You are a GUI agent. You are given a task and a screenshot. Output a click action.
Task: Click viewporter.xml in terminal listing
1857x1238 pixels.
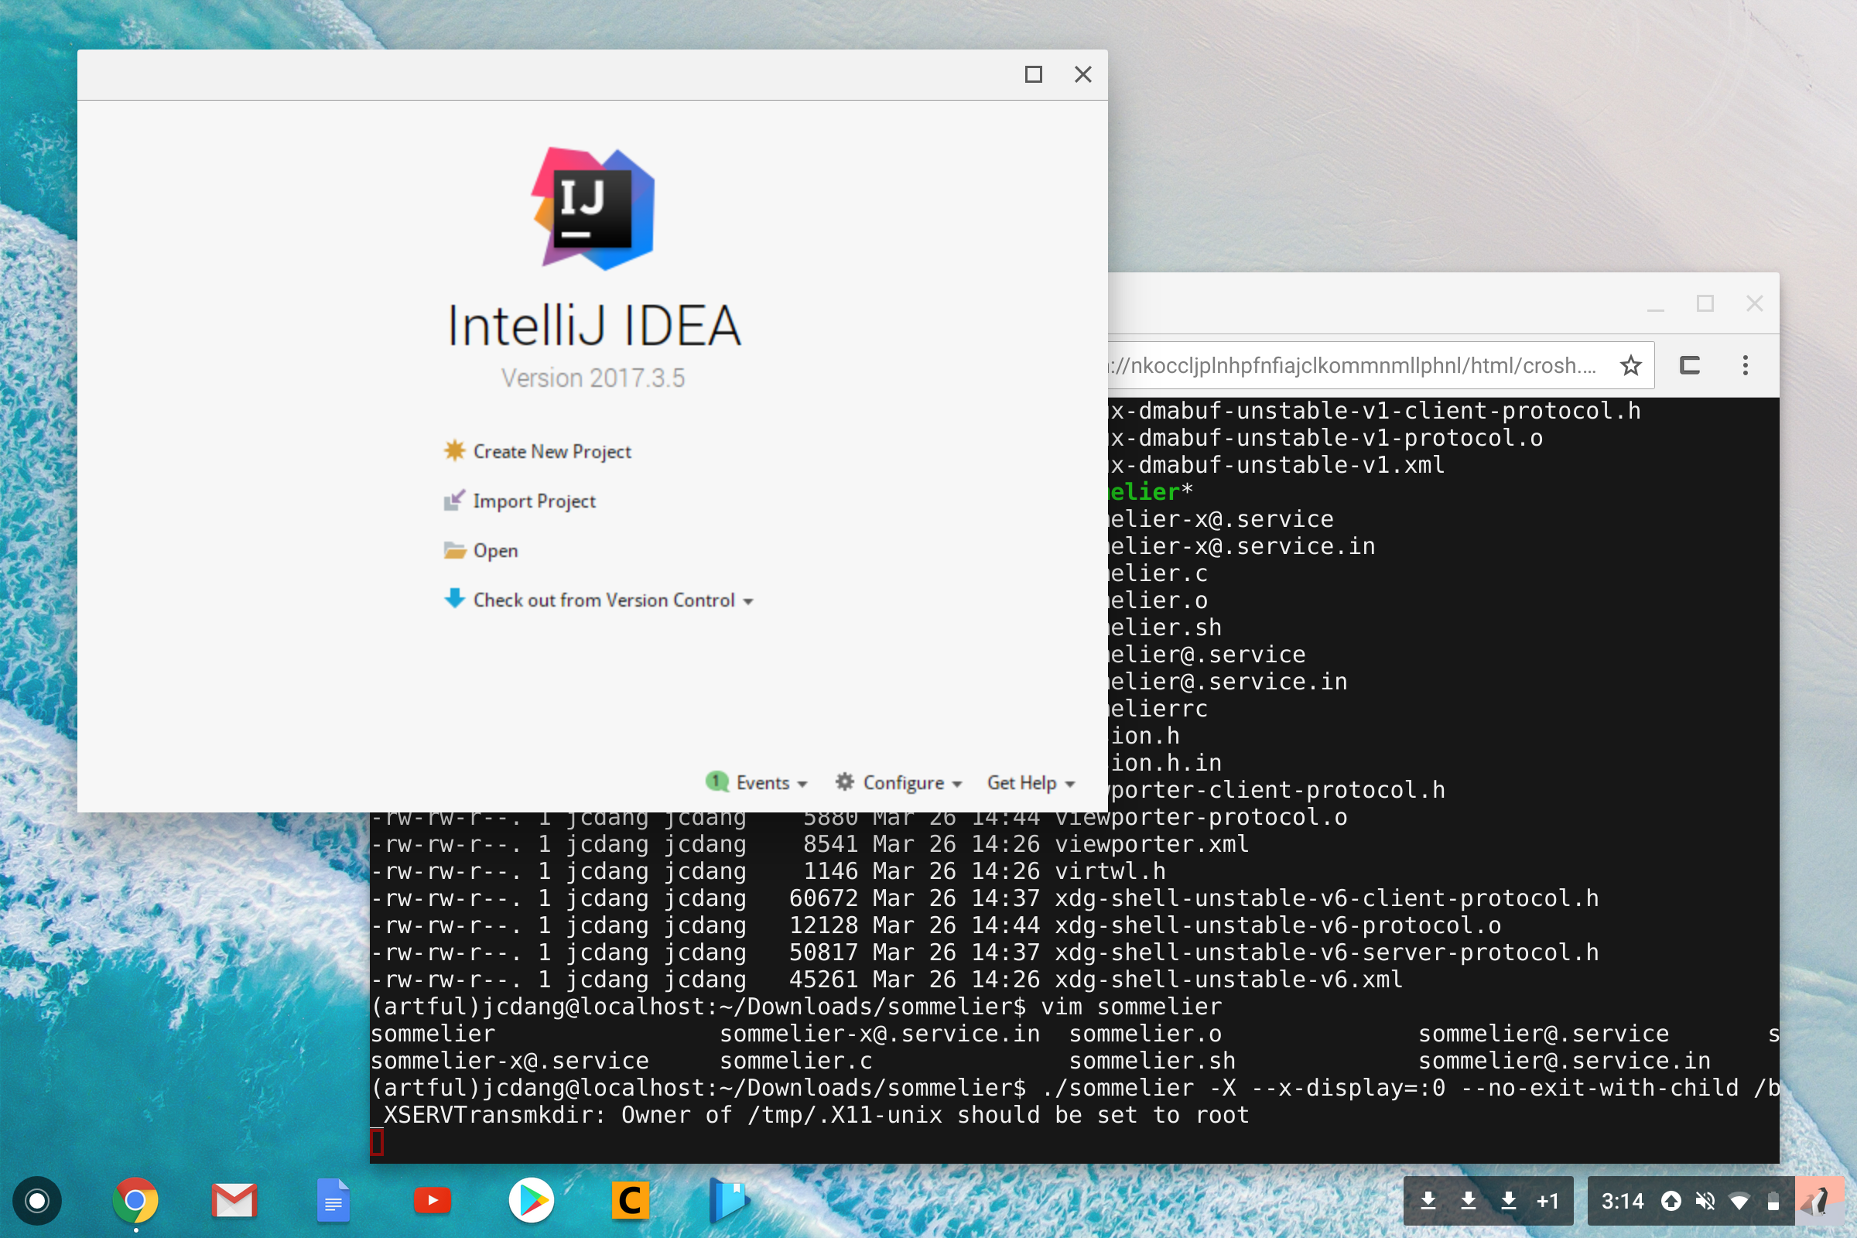pos(1152,844)
